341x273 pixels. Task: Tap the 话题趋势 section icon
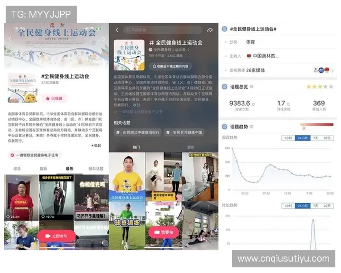224,127
